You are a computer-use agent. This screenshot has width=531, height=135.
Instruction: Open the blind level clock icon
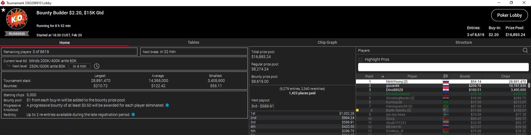[97, 66]
